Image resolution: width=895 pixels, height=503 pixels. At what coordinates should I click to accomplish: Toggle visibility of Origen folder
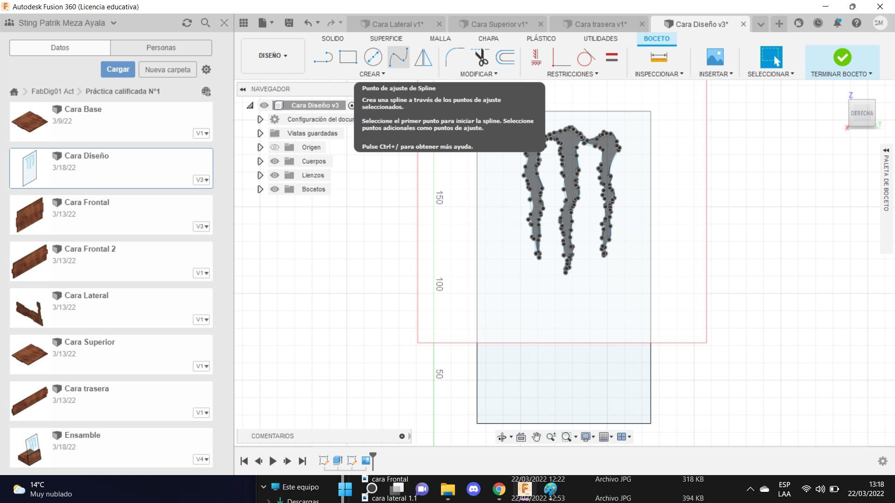pyautogui.click(x=275, y=147)
